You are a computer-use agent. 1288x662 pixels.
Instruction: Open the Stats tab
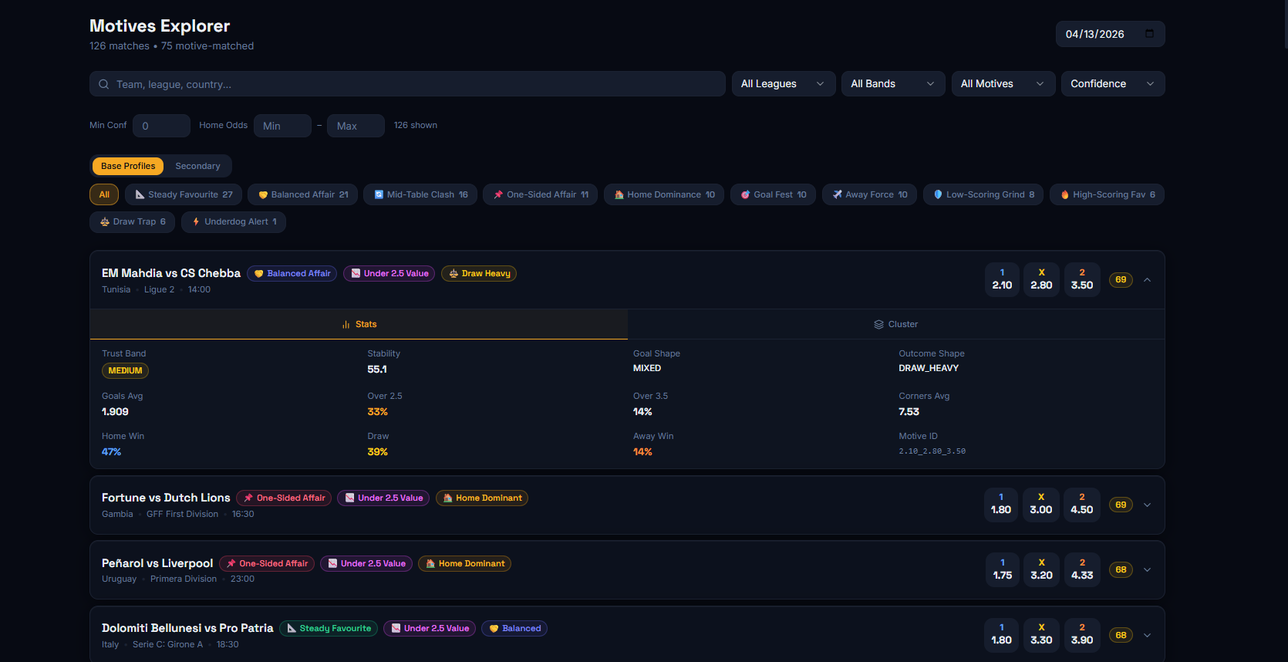pyautogui.click(x=359, y=324)
